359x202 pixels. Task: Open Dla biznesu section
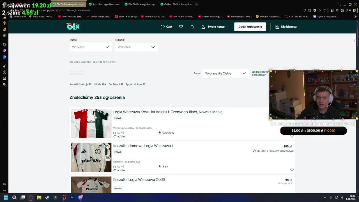coord(286,27)
